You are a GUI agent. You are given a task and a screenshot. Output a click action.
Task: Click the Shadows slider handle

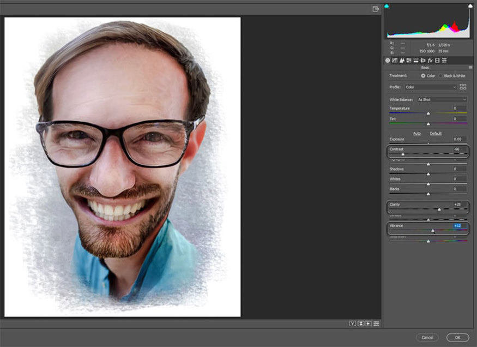(x=428, y=174)
